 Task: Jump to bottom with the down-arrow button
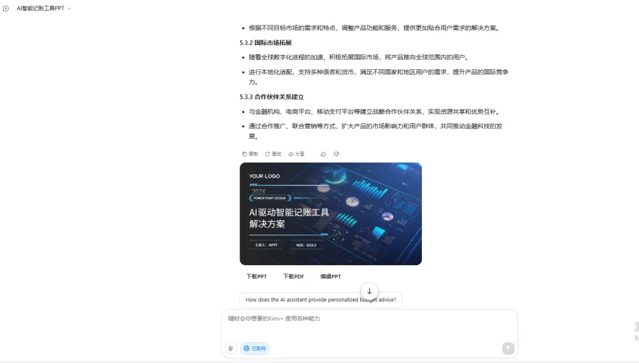pos(369,291)
